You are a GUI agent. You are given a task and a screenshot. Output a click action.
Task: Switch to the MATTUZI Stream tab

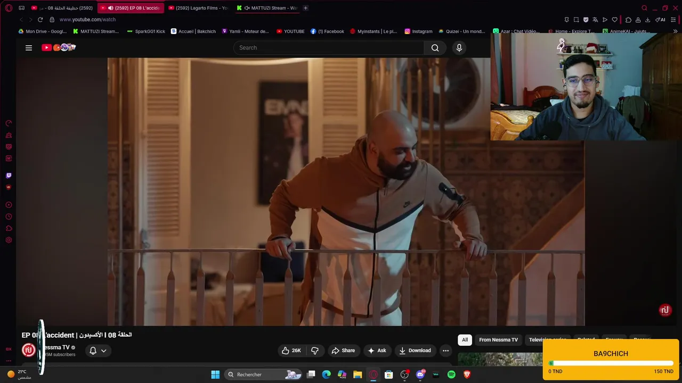click(267, 8)
